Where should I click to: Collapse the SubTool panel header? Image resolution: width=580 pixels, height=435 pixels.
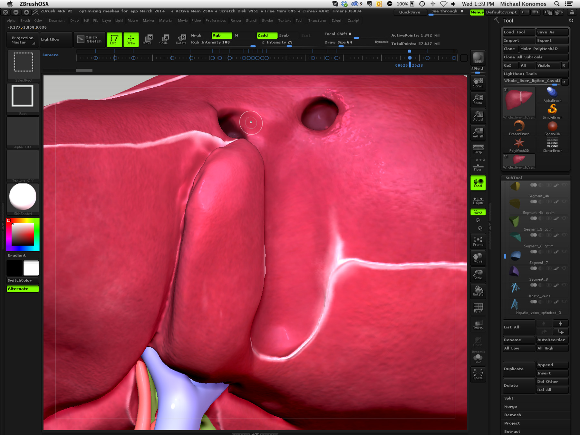(514, 178)
